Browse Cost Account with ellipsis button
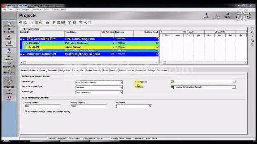This screenshot has height=144, width=257. click(234, 82)
